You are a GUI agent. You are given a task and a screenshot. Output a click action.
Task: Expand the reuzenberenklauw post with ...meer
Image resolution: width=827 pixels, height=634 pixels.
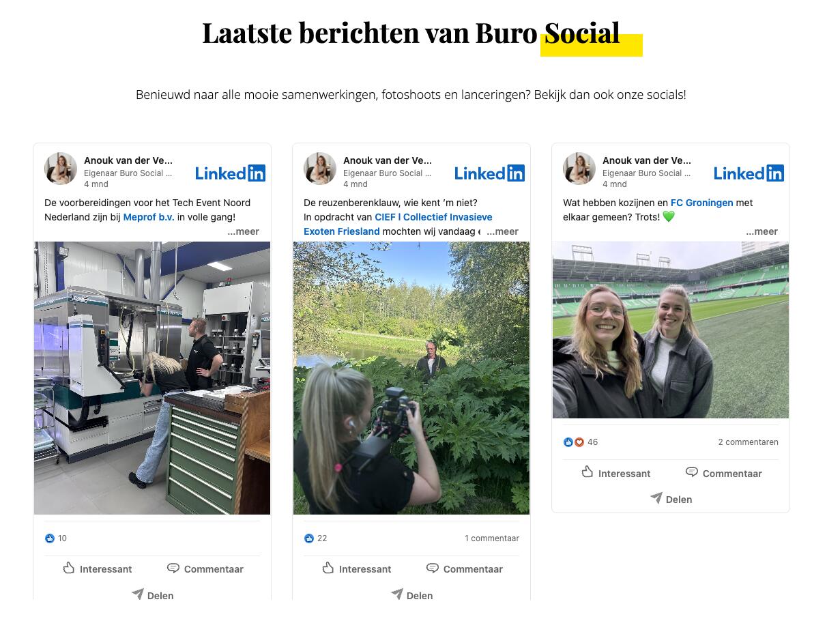503,231
